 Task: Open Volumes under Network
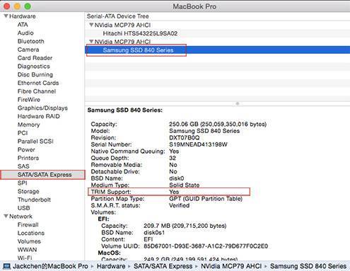point(29,241)
